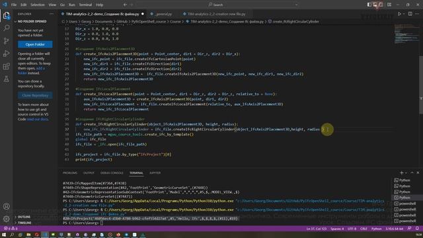Screen dimensions: 423x238
Task: Click the Explorer more actions ellipsis
Action: [52, 14]
